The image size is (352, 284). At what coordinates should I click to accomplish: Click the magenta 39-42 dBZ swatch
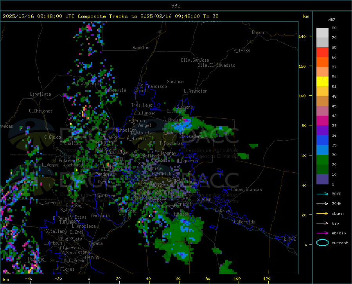(322, 121)
